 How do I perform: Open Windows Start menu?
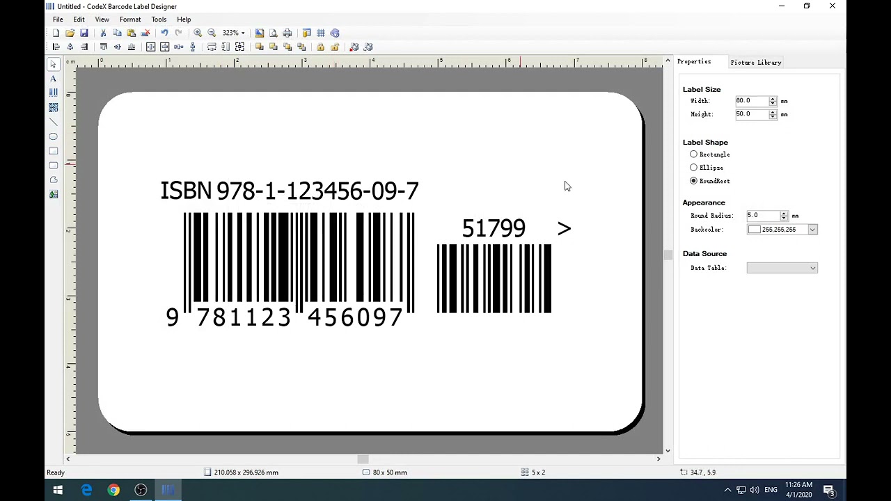[x=58, y=490]
